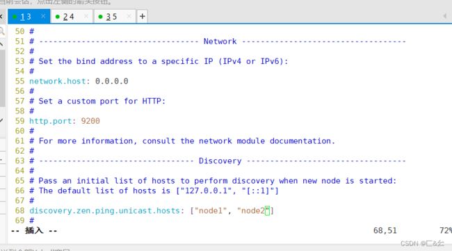Click the green status dot on tab "2 4"
Image resolution: width=452 pixels, height=251 pixels.
coord(57,17)
